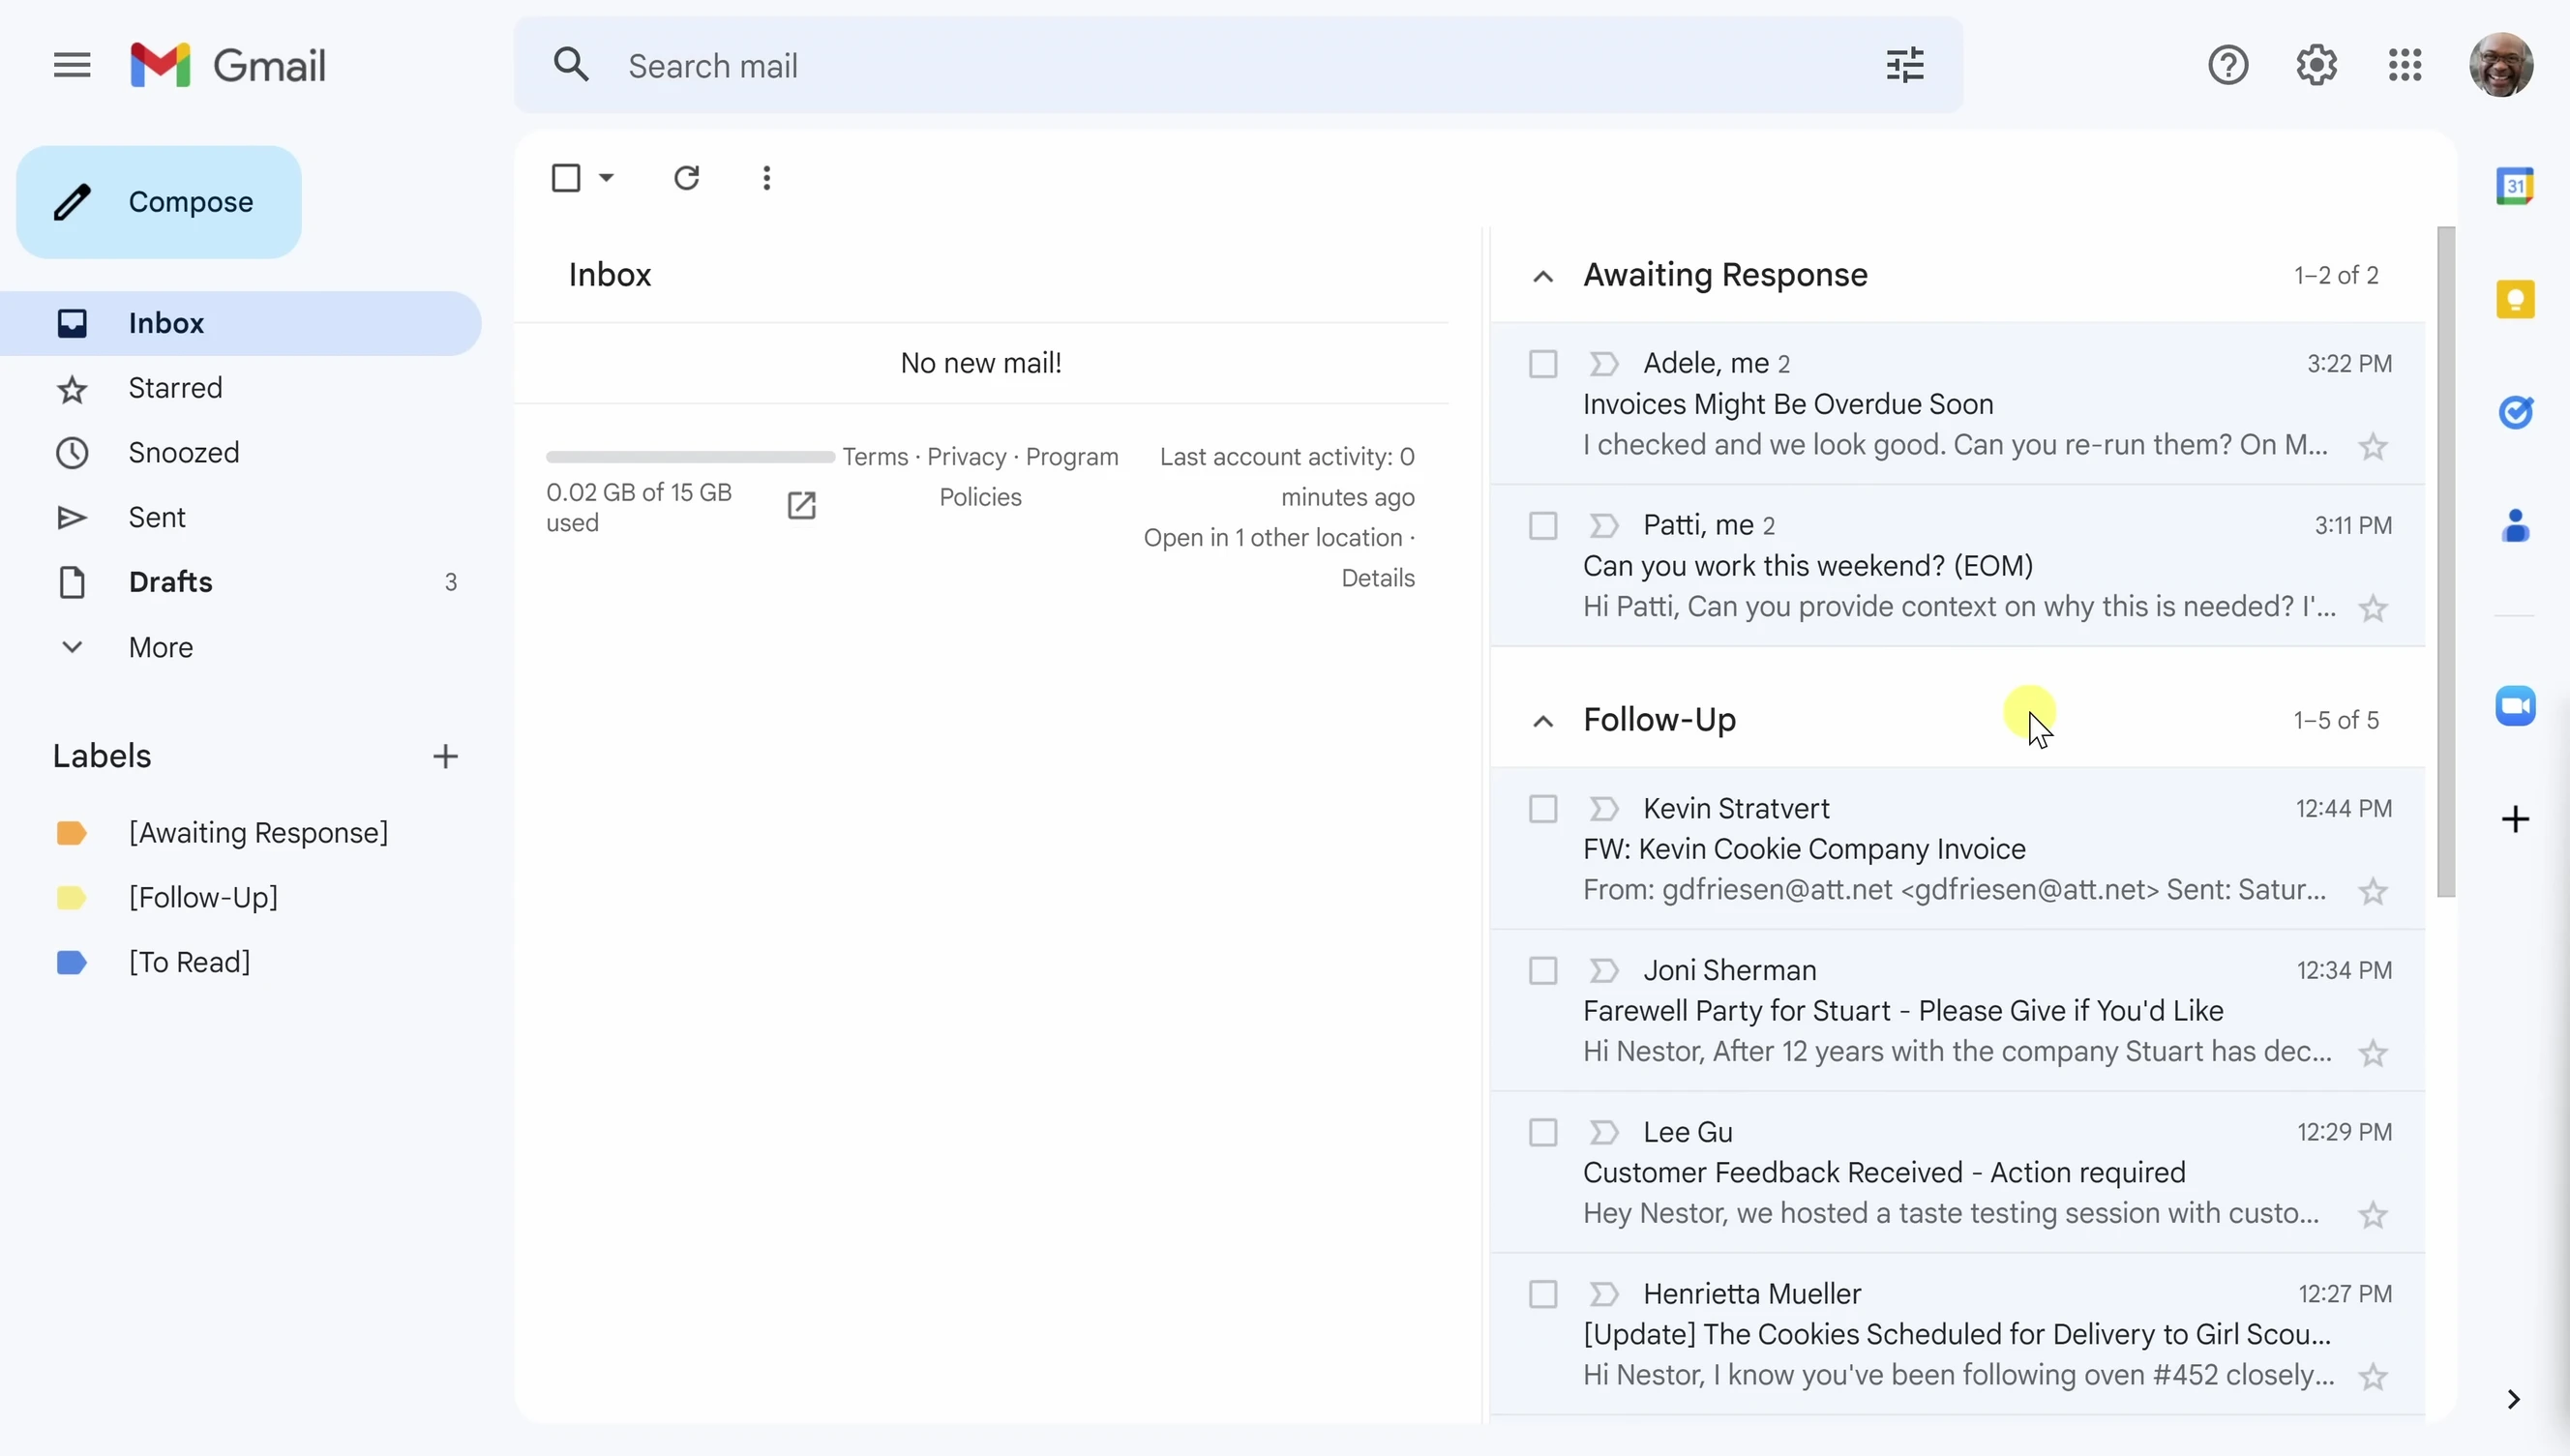2570x1456 pixels.
Task: Open Google Keep side panel icon
Action: pyautogui.click(x=2515, y=300)
